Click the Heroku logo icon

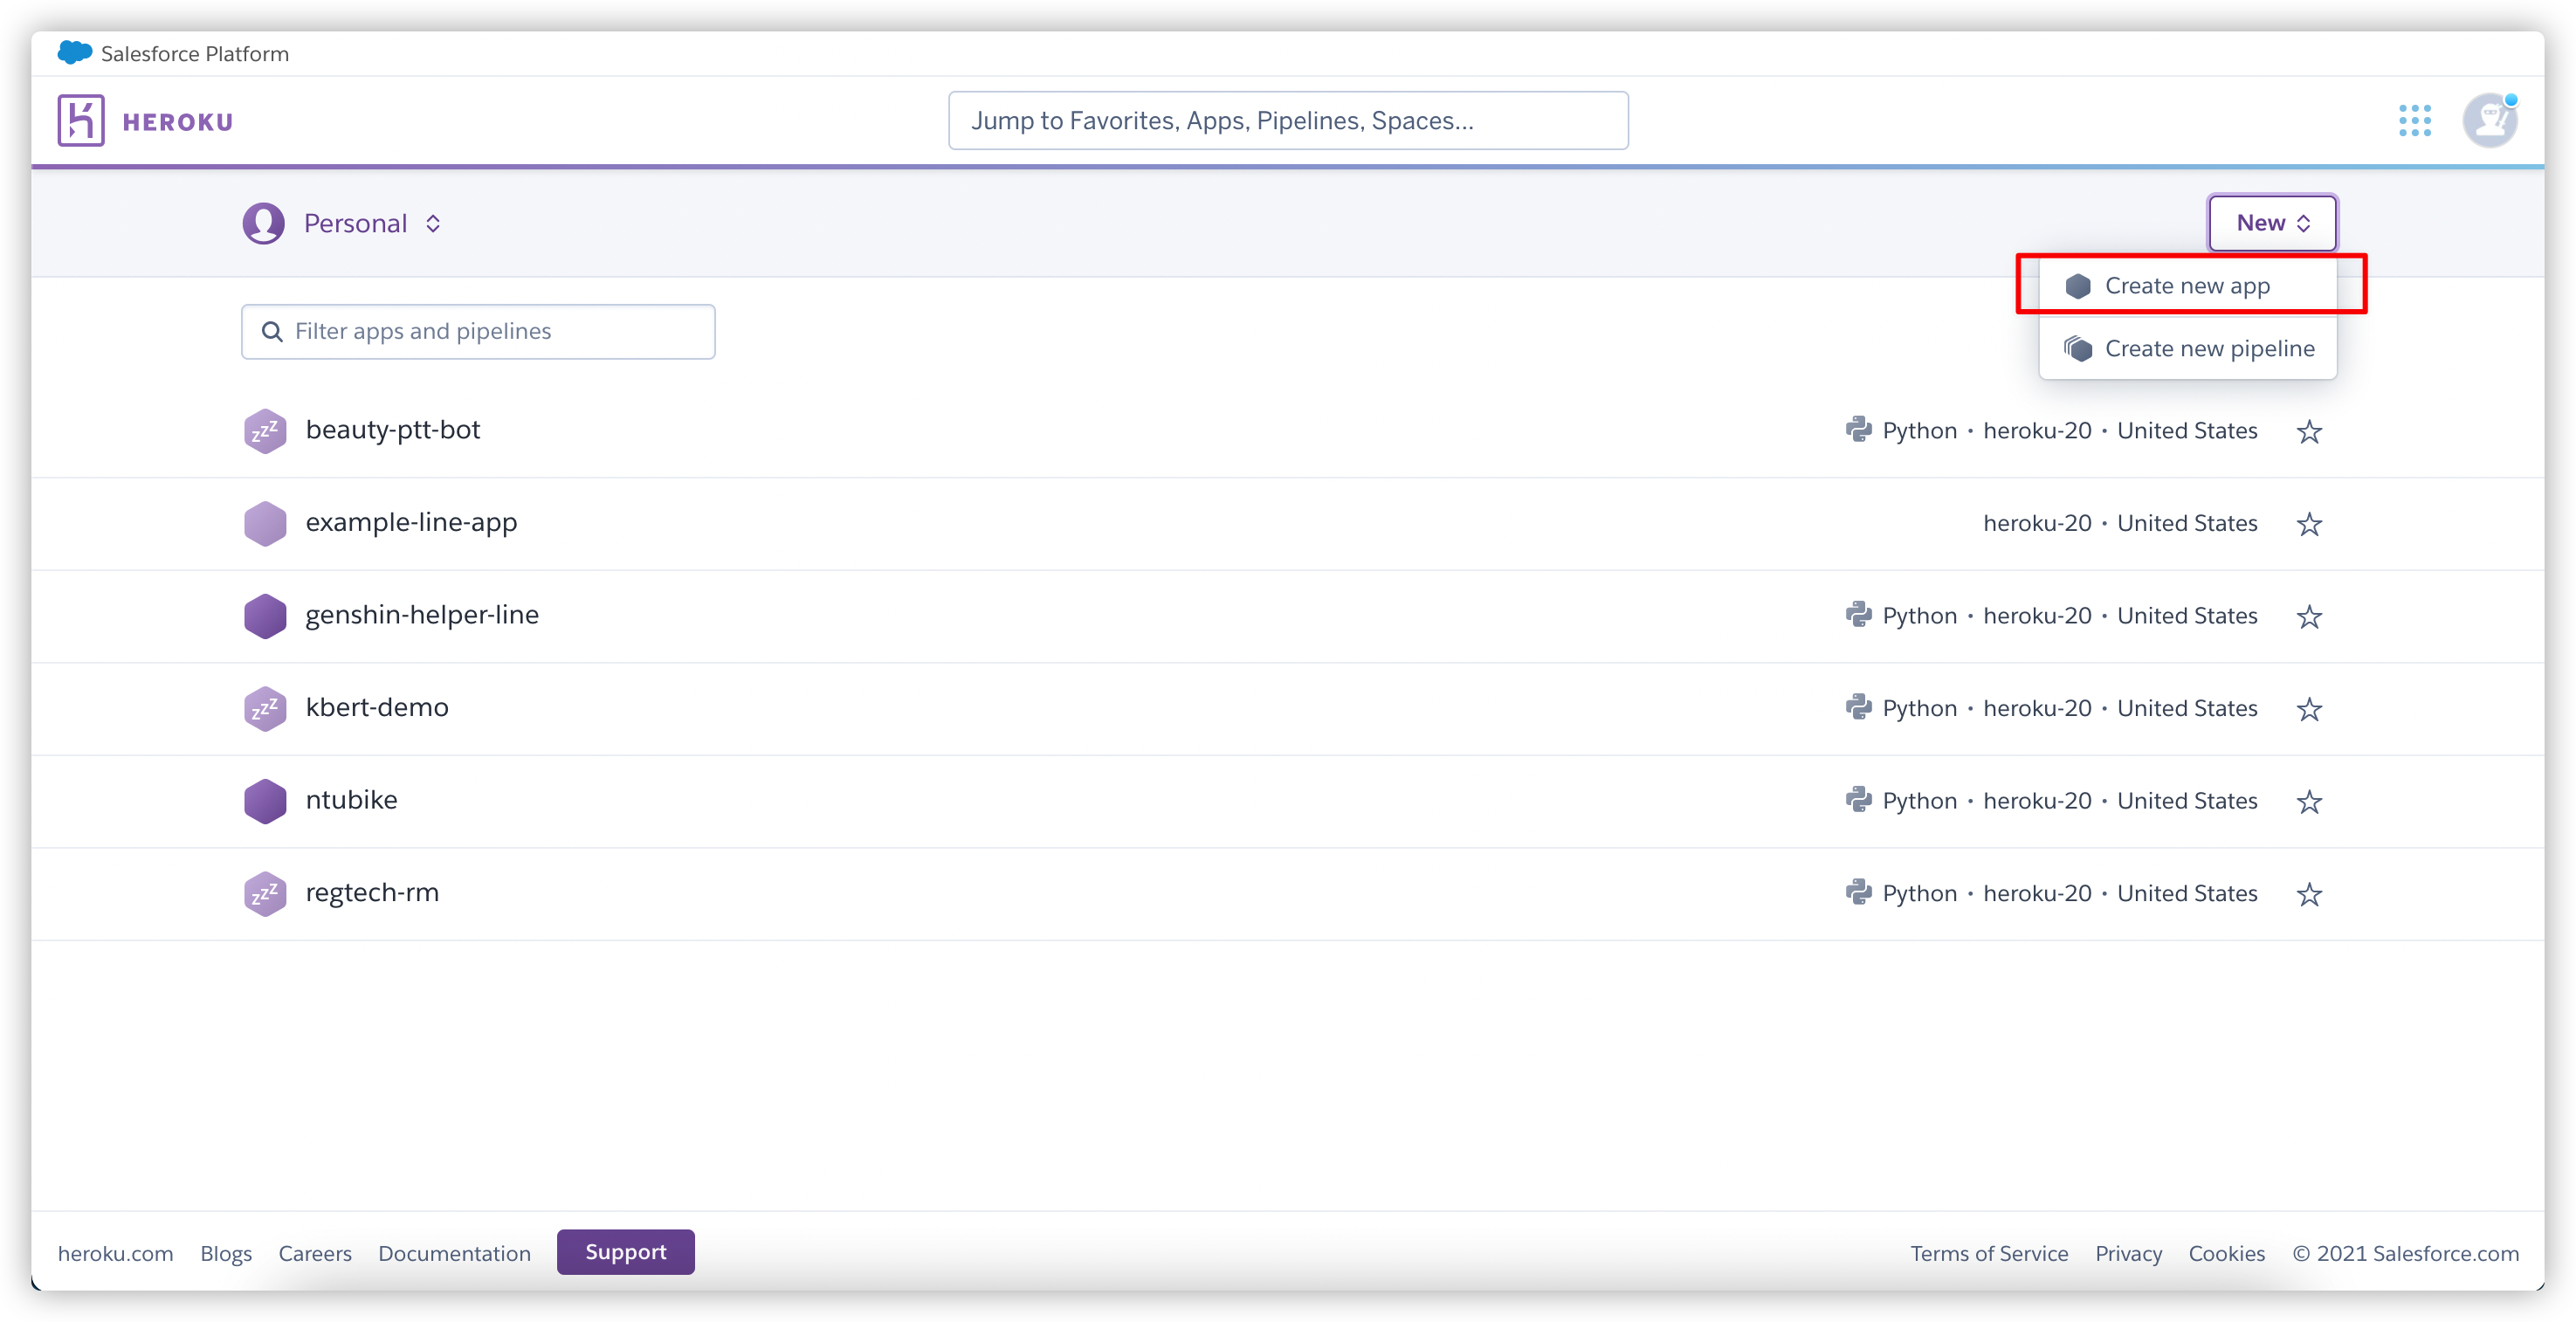[81, 121]
